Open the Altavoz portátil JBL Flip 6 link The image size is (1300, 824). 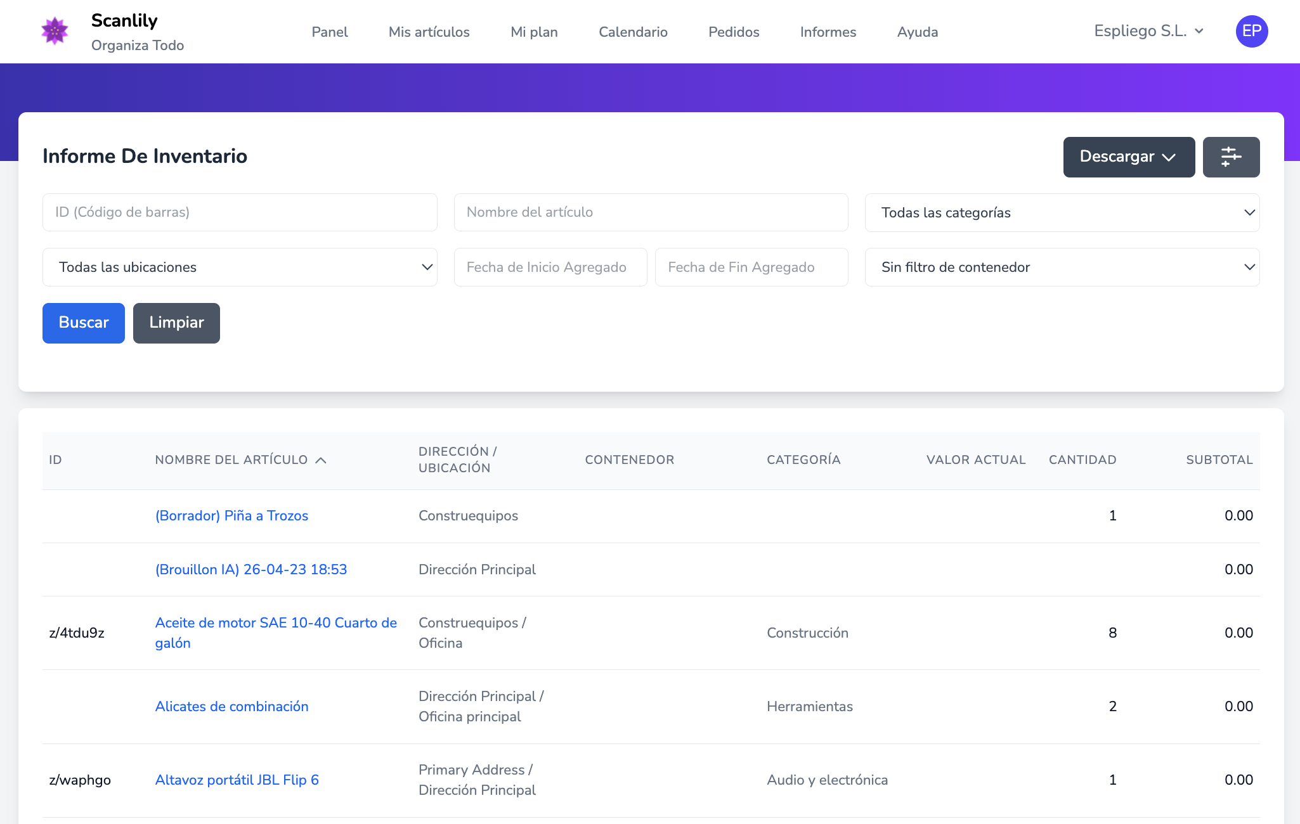pos(237,780)
